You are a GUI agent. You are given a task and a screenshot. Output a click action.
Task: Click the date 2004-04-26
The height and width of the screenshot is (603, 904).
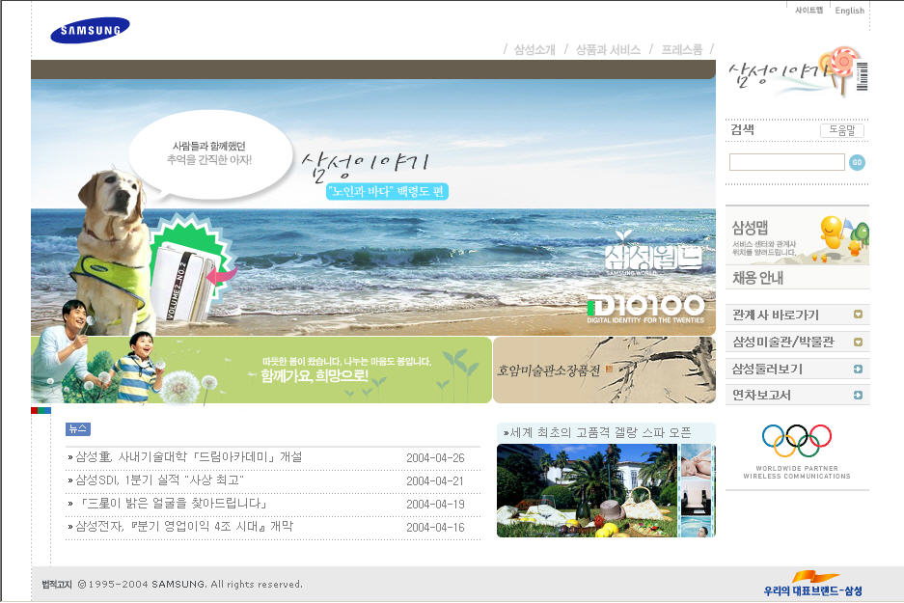pos(435,457)
